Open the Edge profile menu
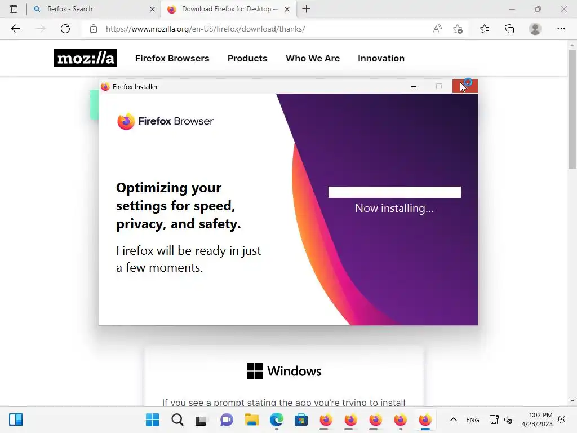This screenshot has width=577, height=433. [535, 29]
